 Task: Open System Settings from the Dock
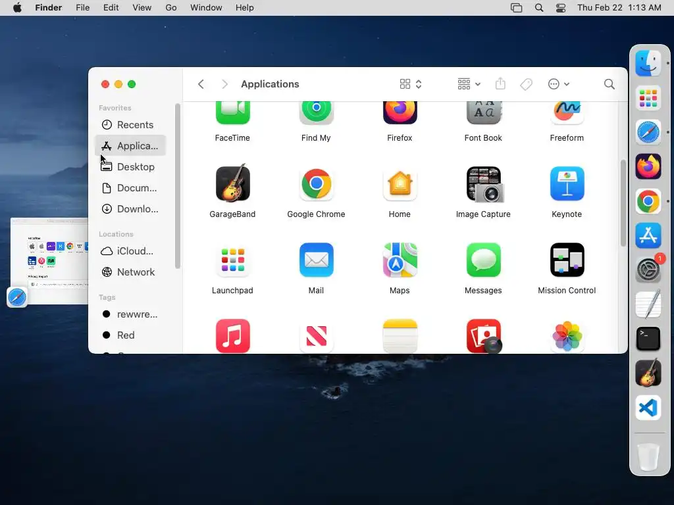coord(648,270)
